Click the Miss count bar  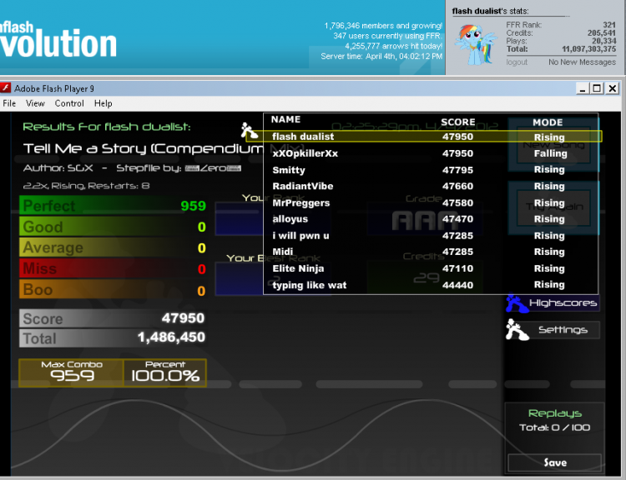(113, 269)
